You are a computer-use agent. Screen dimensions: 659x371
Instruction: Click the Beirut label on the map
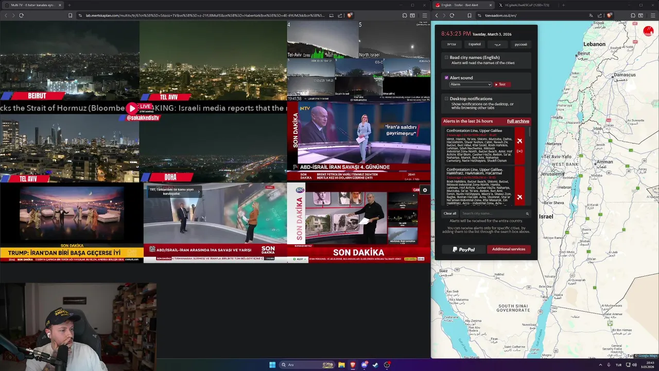tap(583, 54)
